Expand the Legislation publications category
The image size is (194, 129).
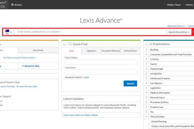pyautogui.click(x=146, y=88)
